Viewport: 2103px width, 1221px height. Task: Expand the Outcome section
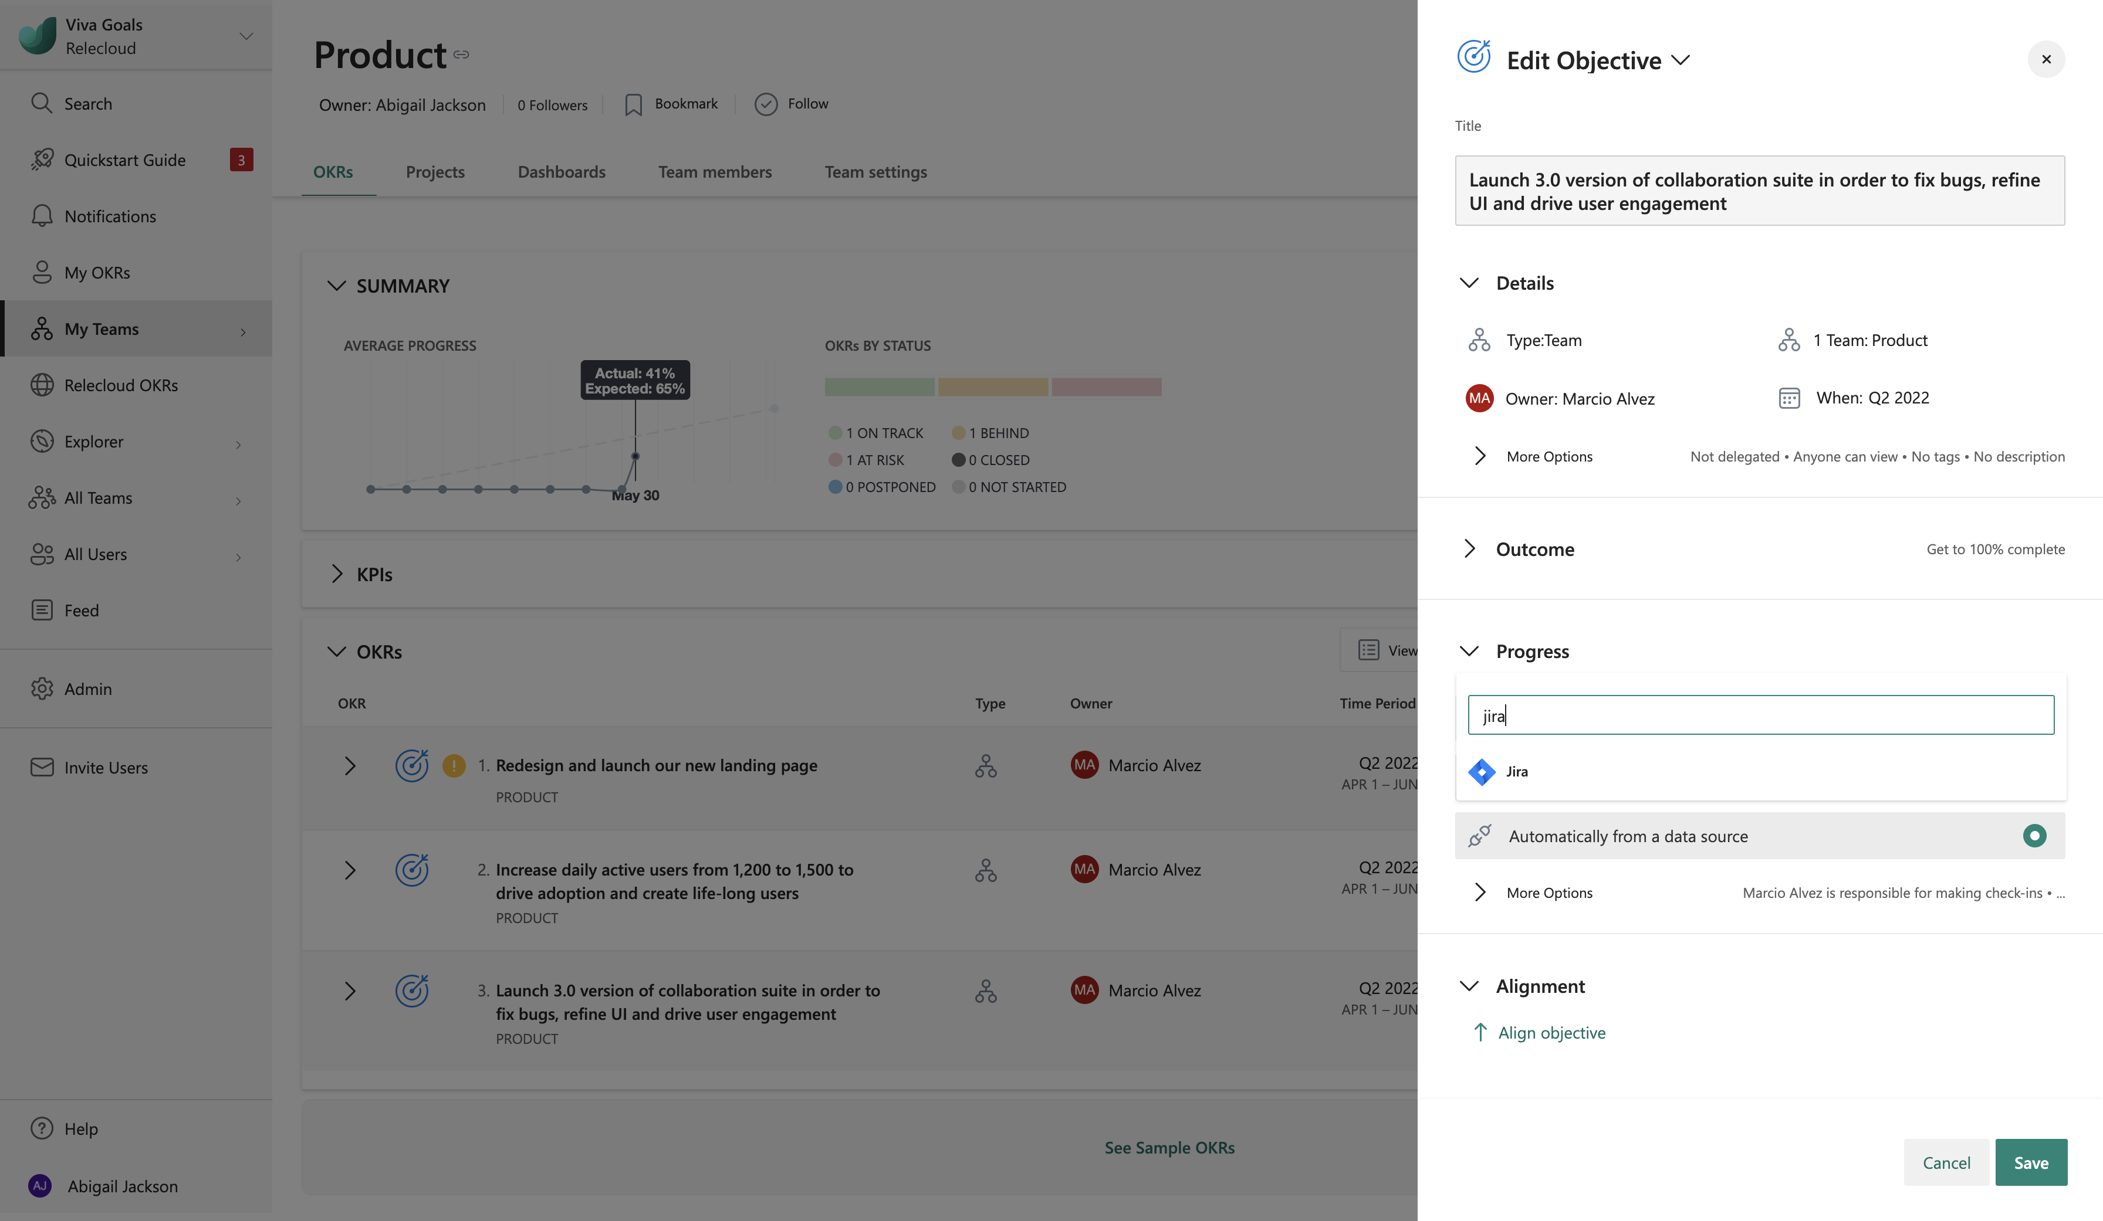click(1470, 549)
